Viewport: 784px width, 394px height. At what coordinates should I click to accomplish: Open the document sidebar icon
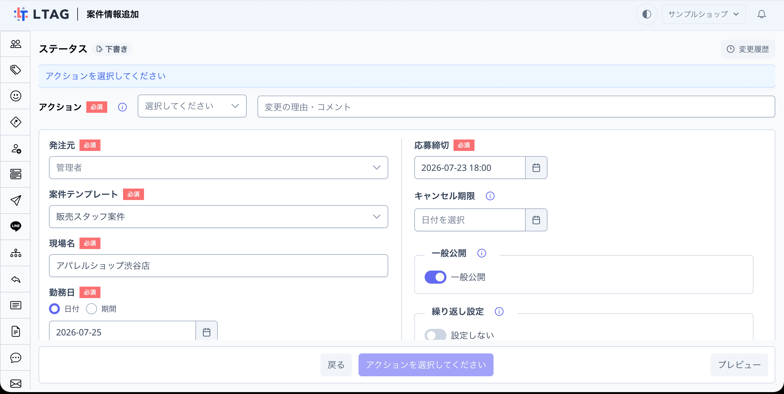pos(16,331)
